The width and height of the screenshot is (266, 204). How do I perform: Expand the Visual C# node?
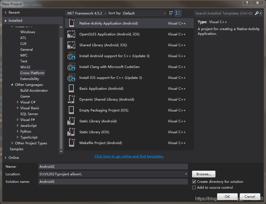pyautogui.click(x=18, y=102)
